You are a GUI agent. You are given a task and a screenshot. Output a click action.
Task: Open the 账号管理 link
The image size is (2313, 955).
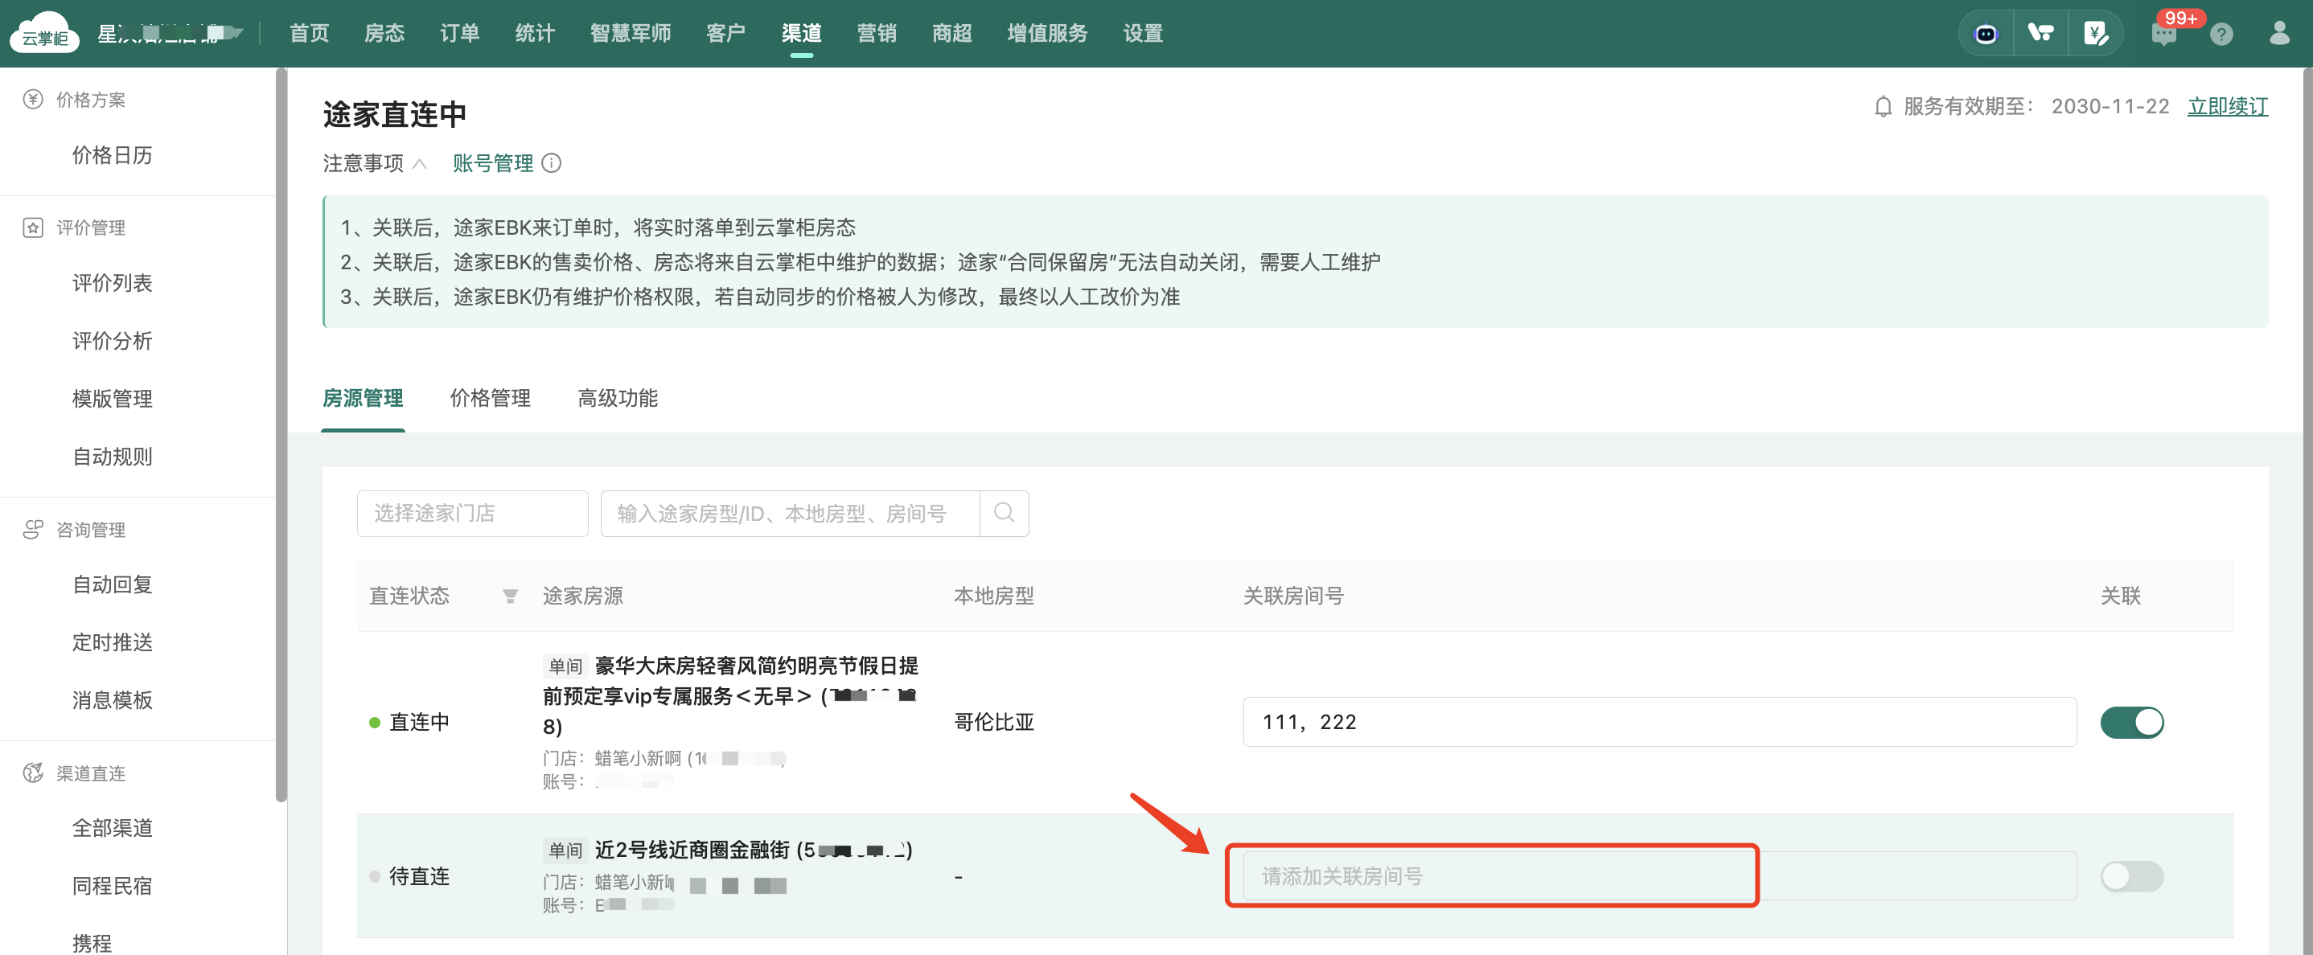click(493, 163)
